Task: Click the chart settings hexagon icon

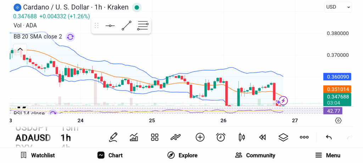Action: click(x=338, y=121)
